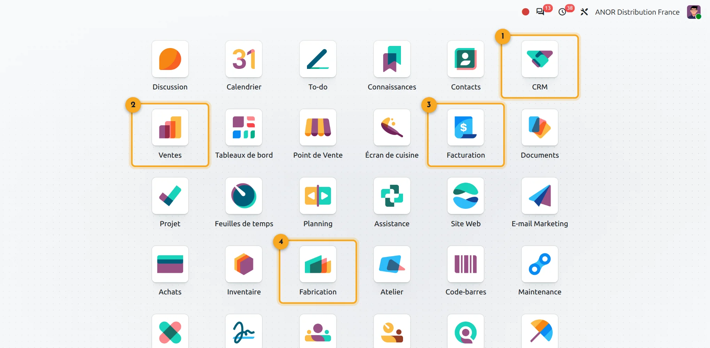Launch the Site Web app
Image resolution: width=710 pixels, height=348 pixels.
[466, 196]
